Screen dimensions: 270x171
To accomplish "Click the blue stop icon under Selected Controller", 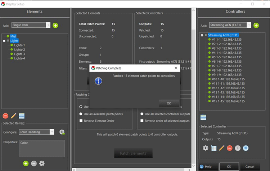I will pos(246,148).
